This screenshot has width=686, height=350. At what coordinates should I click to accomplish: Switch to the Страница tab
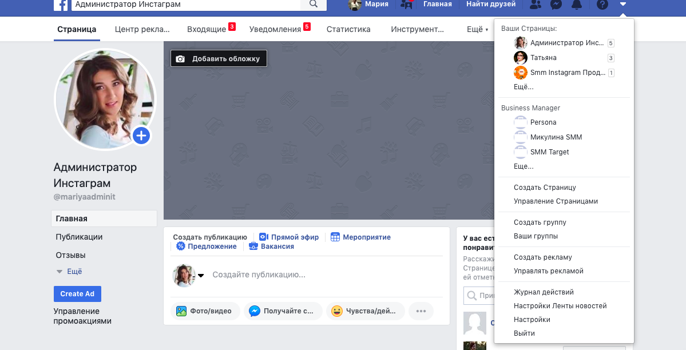[x=77, y=29]
